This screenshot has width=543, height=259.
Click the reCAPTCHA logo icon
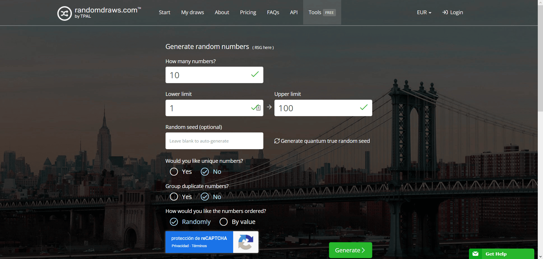(245, 242)
